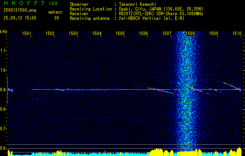Click the observer name Takanori Kawachi
Image resolution: width=245 pixels, height=156 pixels.
tap(137, 4)
